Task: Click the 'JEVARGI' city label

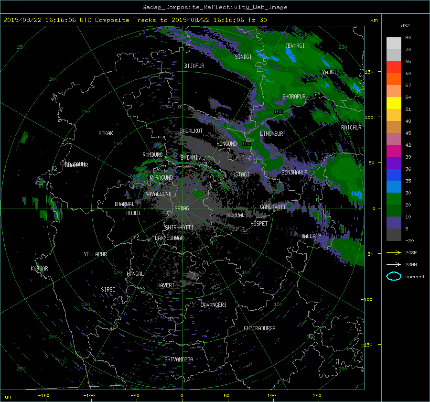Action: point(295,45)
